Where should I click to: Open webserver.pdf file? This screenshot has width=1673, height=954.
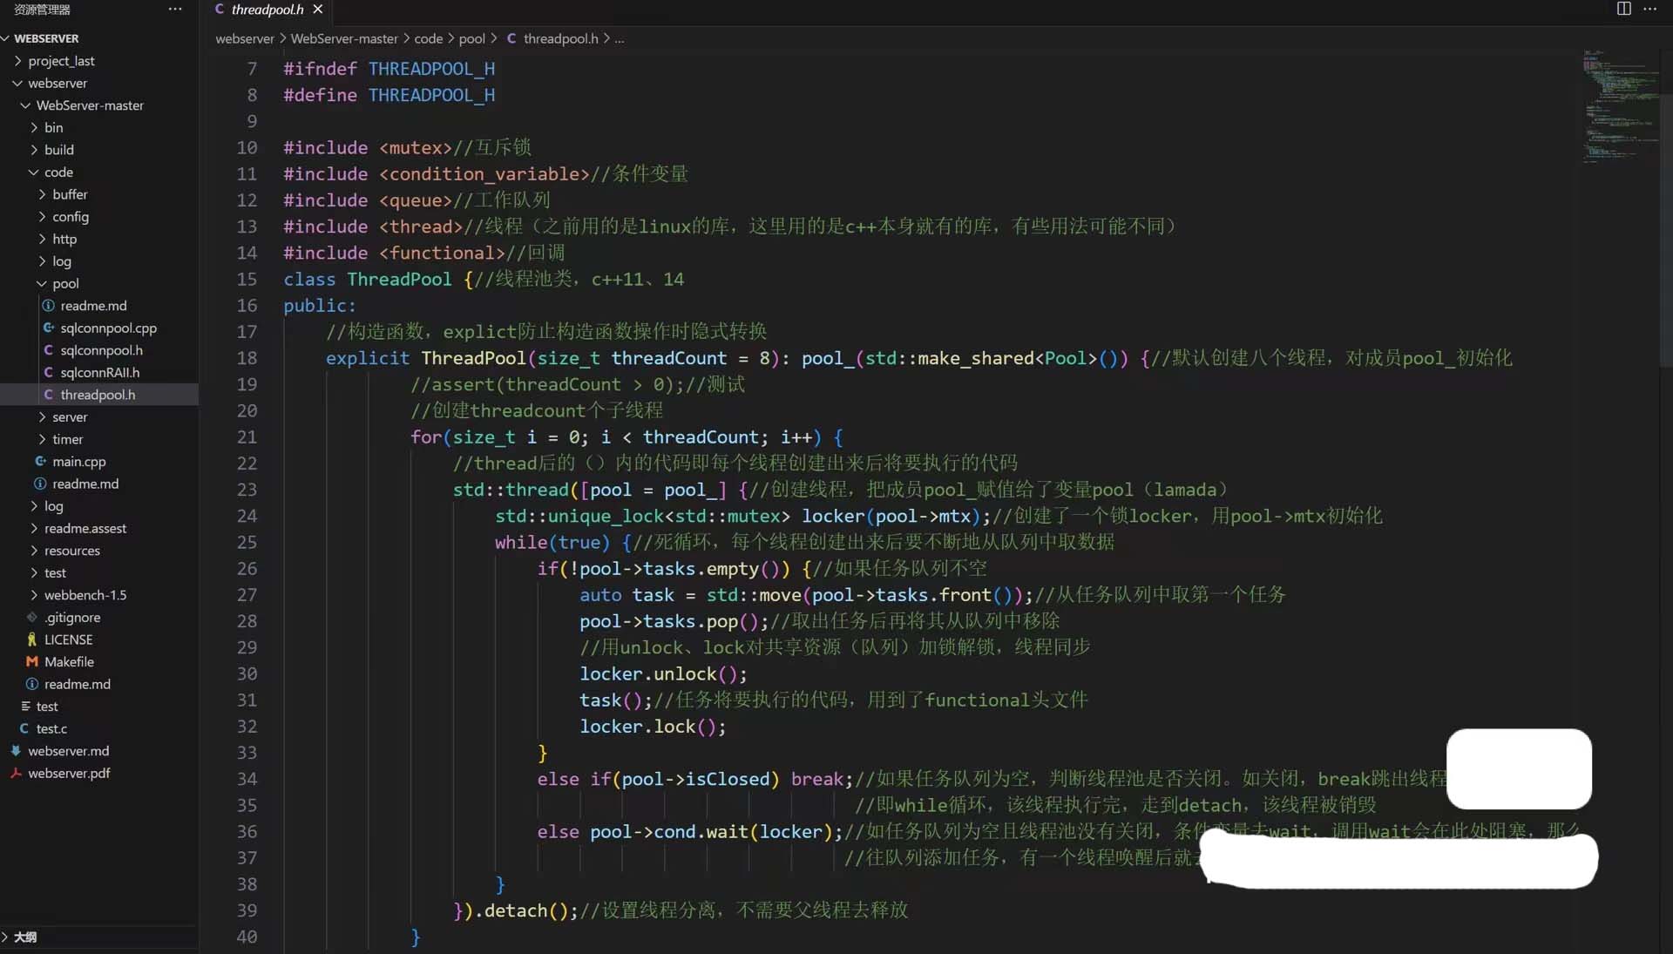click(x=99, y=773)
